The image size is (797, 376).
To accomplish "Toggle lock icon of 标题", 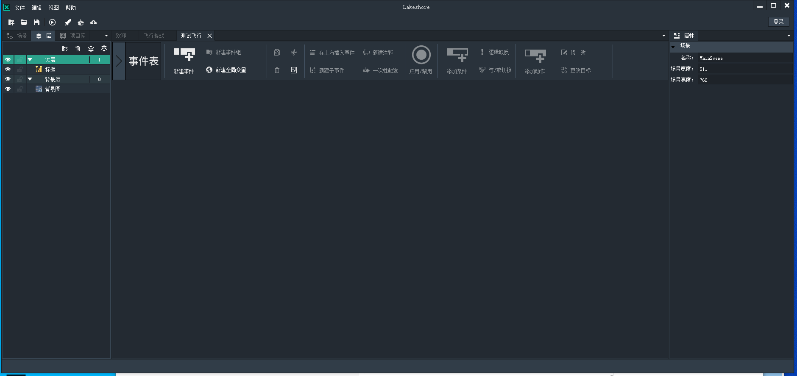I will (x=20, y=70).
